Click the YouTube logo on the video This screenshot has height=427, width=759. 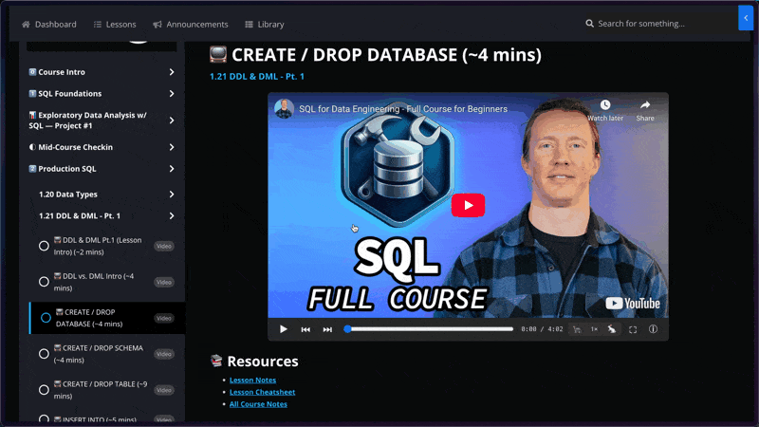[633, 304]
